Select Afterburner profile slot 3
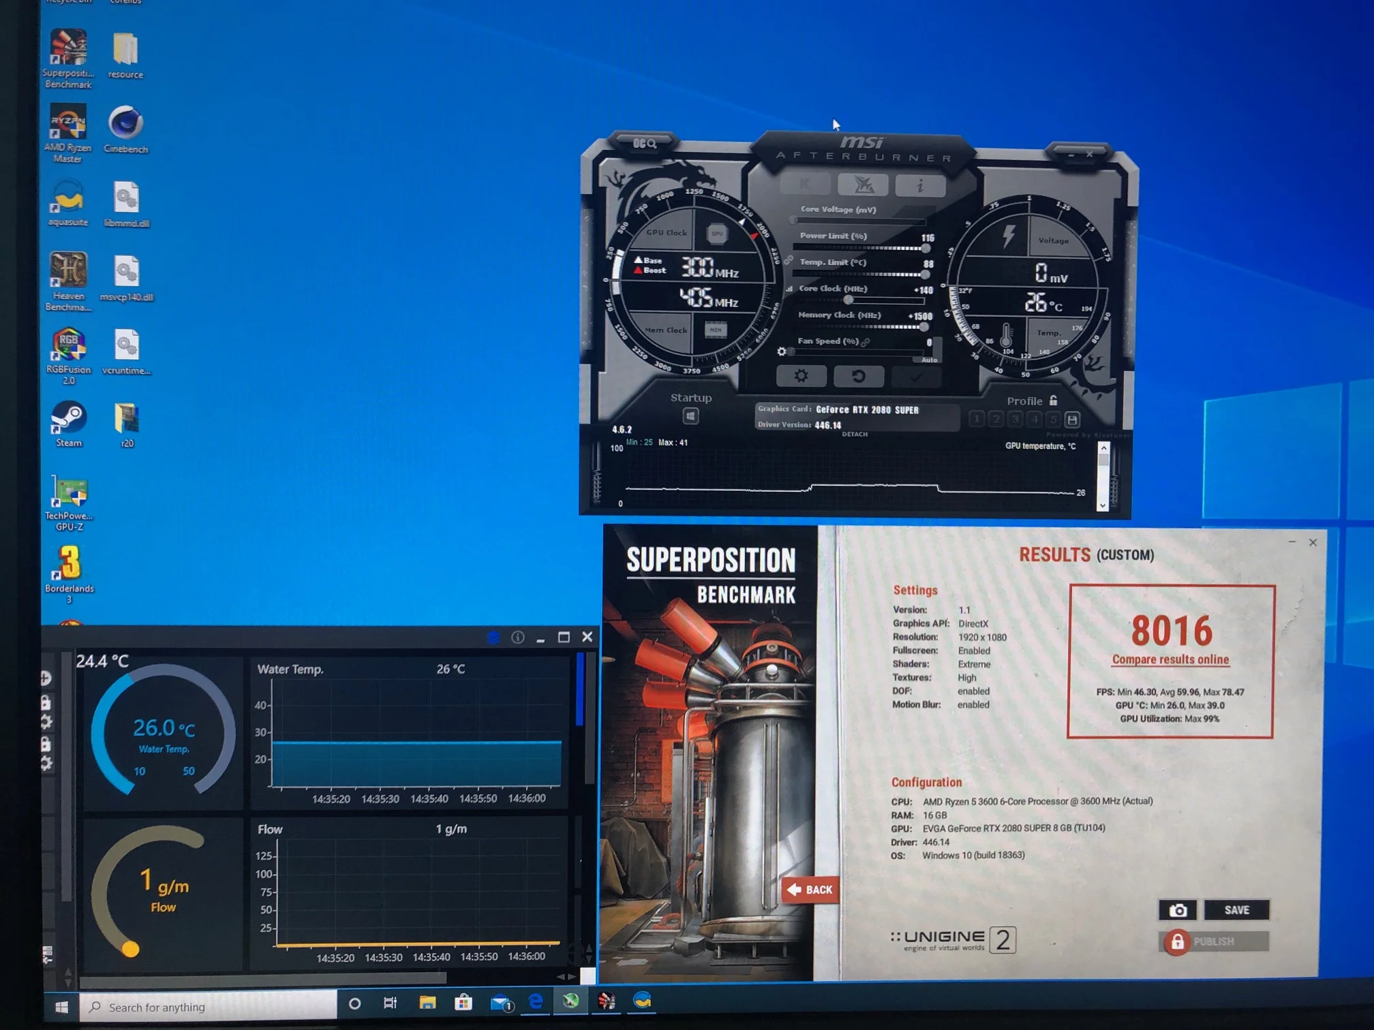 point(1015,419)
